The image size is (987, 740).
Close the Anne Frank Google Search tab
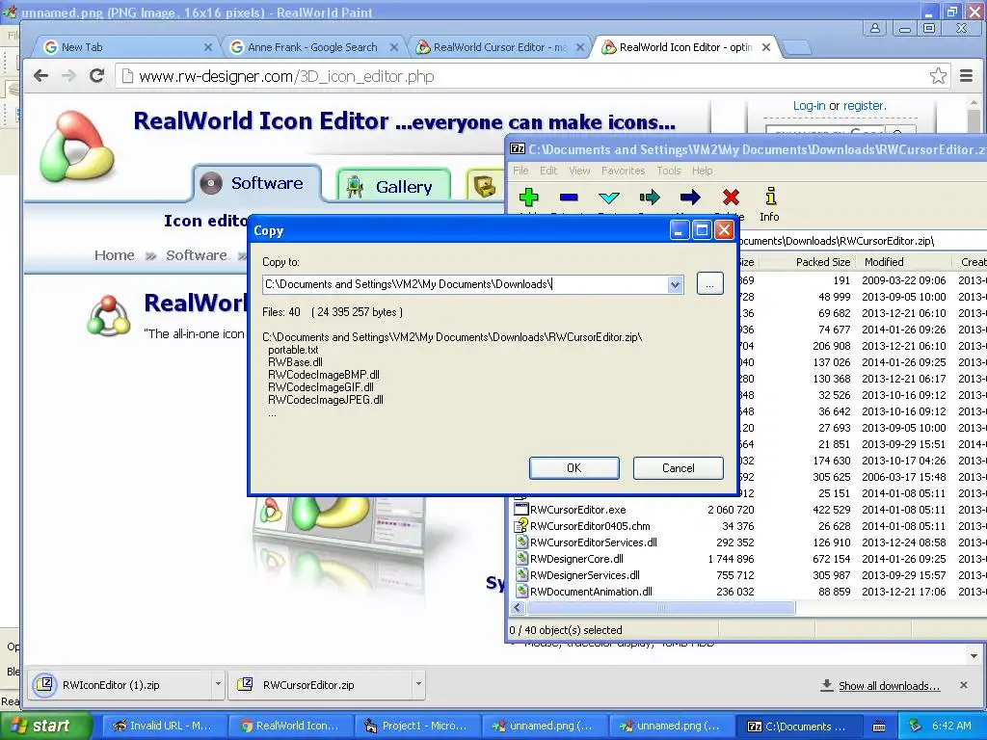[394, 47]
